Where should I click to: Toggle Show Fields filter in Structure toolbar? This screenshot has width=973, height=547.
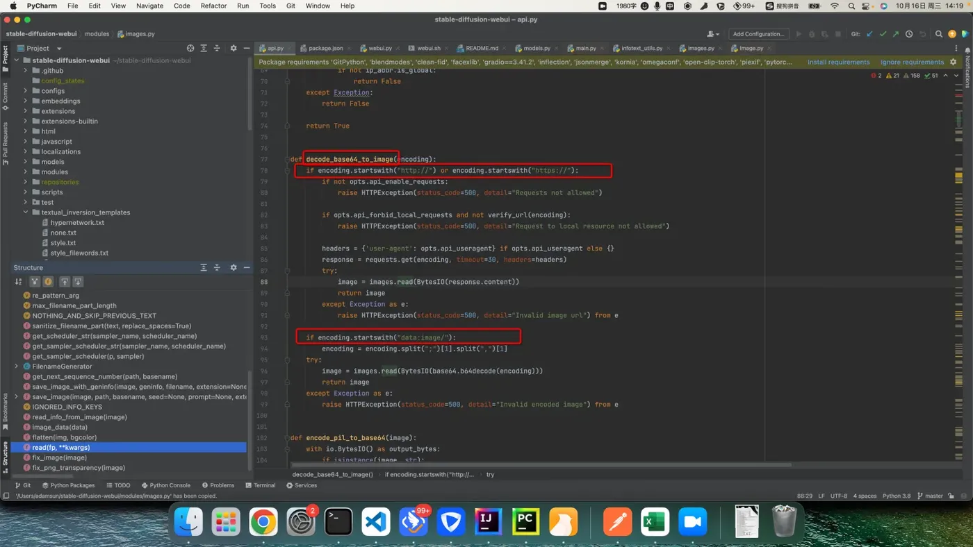pos(48,281)
